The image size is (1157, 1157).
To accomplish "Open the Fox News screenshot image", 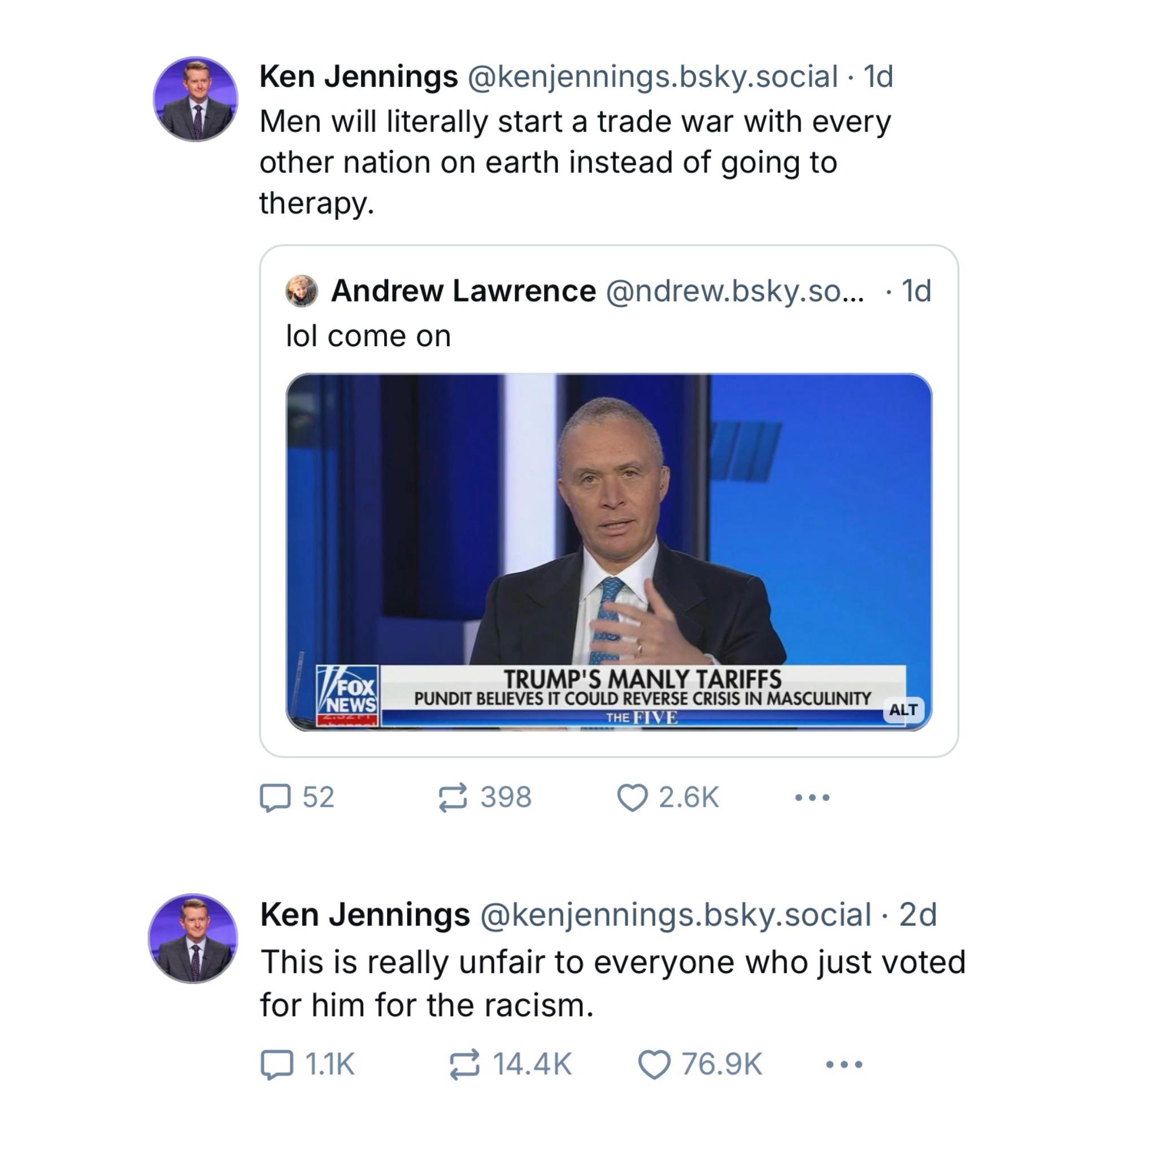I will (609, 551).
